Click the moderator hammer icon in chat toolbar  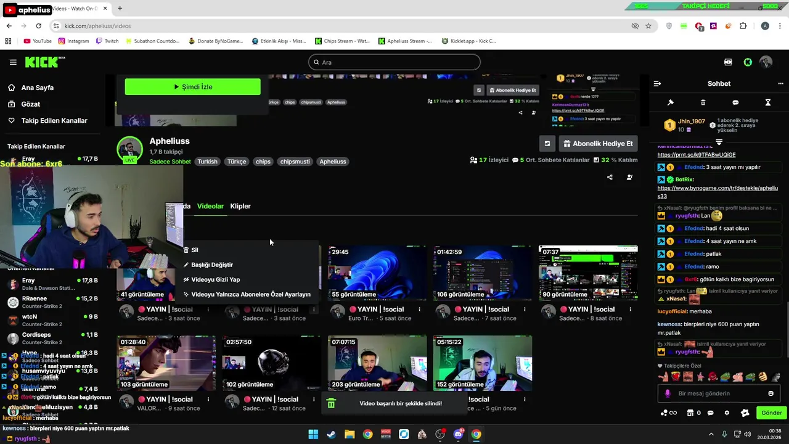click(671, 102)
